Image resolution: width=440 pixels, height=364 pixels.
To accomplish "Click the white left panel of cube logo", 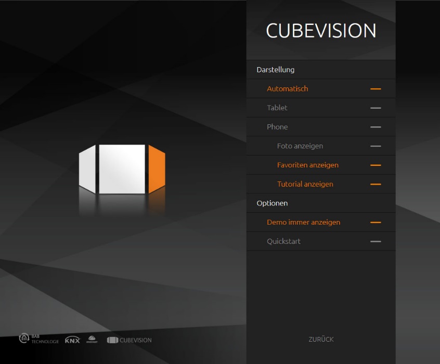I will tap(87, 170).
